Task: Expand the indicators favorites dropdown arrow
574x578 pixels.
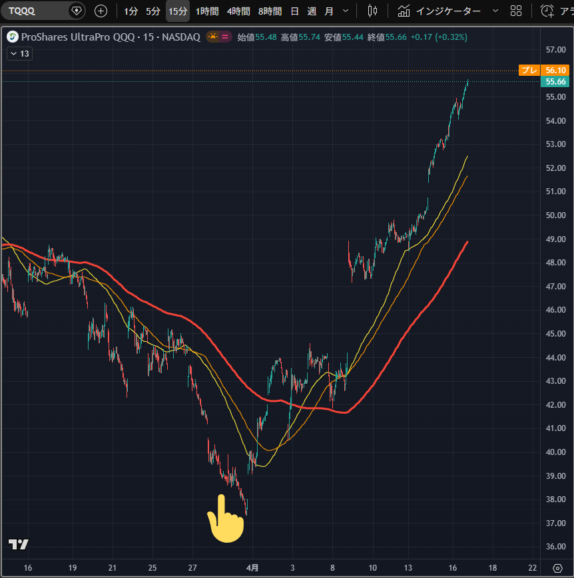Action: 495,11
